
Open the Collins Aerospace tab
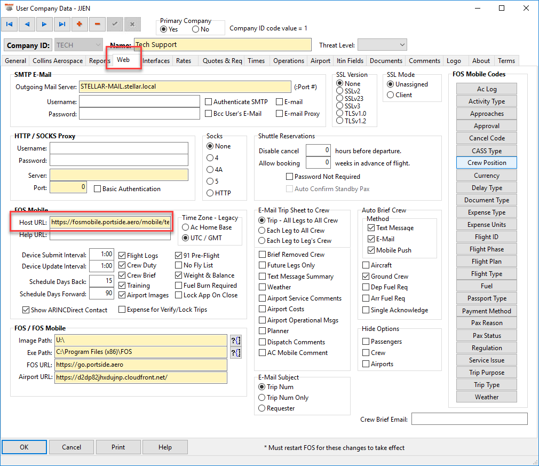58,60
